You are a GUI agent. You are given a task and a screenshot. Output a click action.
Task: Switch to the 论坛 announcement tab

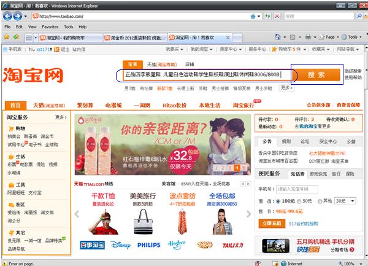305,141
